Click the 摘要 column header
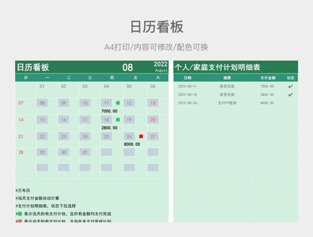Screen dimensions: 313x237 point(227,78)
